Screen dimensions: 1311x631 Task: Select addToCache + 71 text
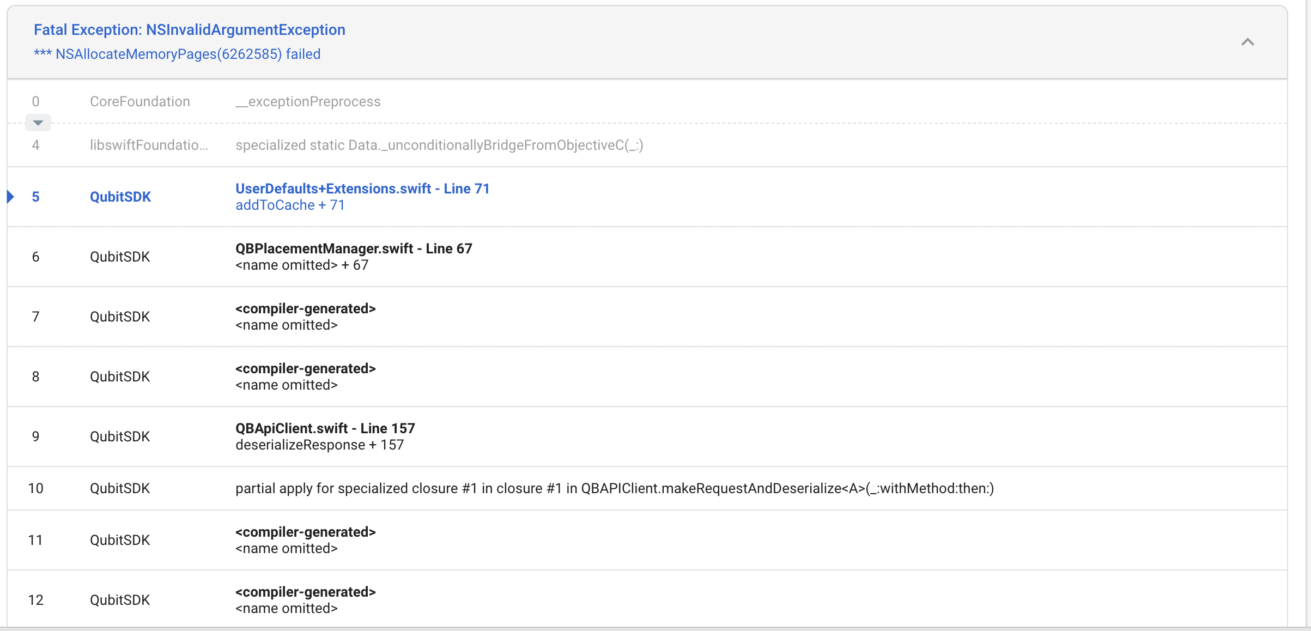click(x=290, y=205)
